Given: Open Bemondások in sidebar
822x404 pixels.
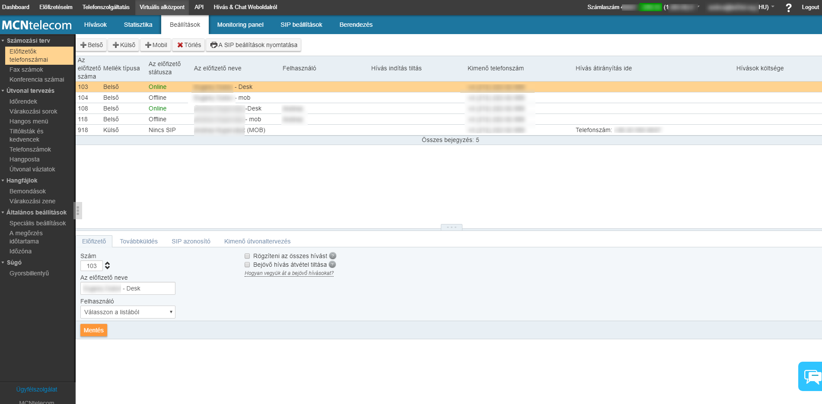Looking at the screenshot, I should point(28,191).
